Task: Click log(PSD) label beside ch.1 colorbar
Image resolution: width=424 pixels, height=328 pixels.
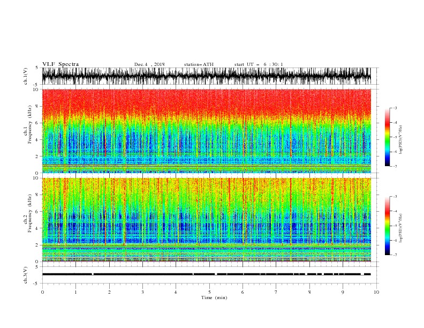Action: pyautogui.click(x=401, y=140)
